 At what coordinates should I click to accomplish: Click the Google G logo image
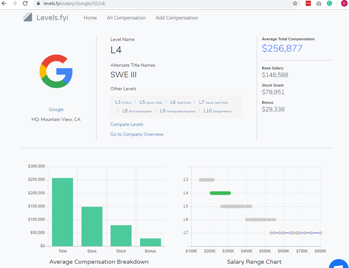56,71
